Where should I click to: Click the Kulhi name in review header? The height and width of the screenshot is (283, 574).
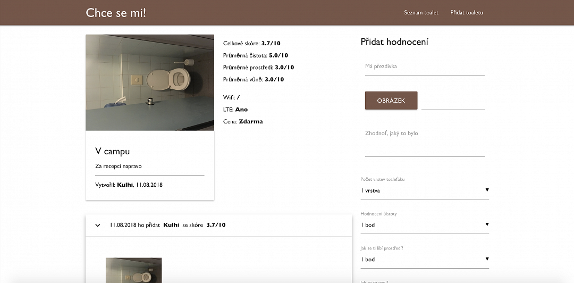pyautogui.click(x=171, y=225)
